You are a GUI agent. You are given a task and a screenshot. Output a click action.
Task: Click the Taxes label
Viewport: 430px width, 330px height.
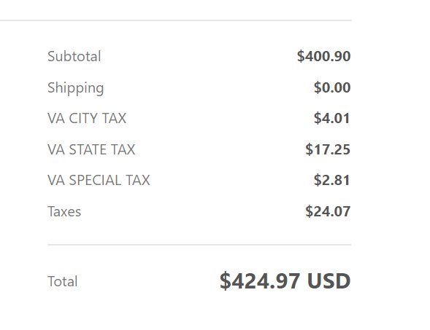tap(64, 211)
